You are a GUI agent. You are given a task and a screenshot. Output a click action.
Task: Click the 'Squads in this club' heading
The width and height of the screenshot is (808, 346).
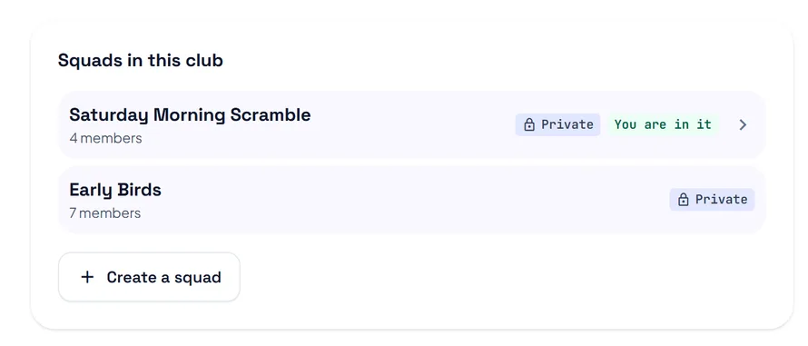point(140,60)
